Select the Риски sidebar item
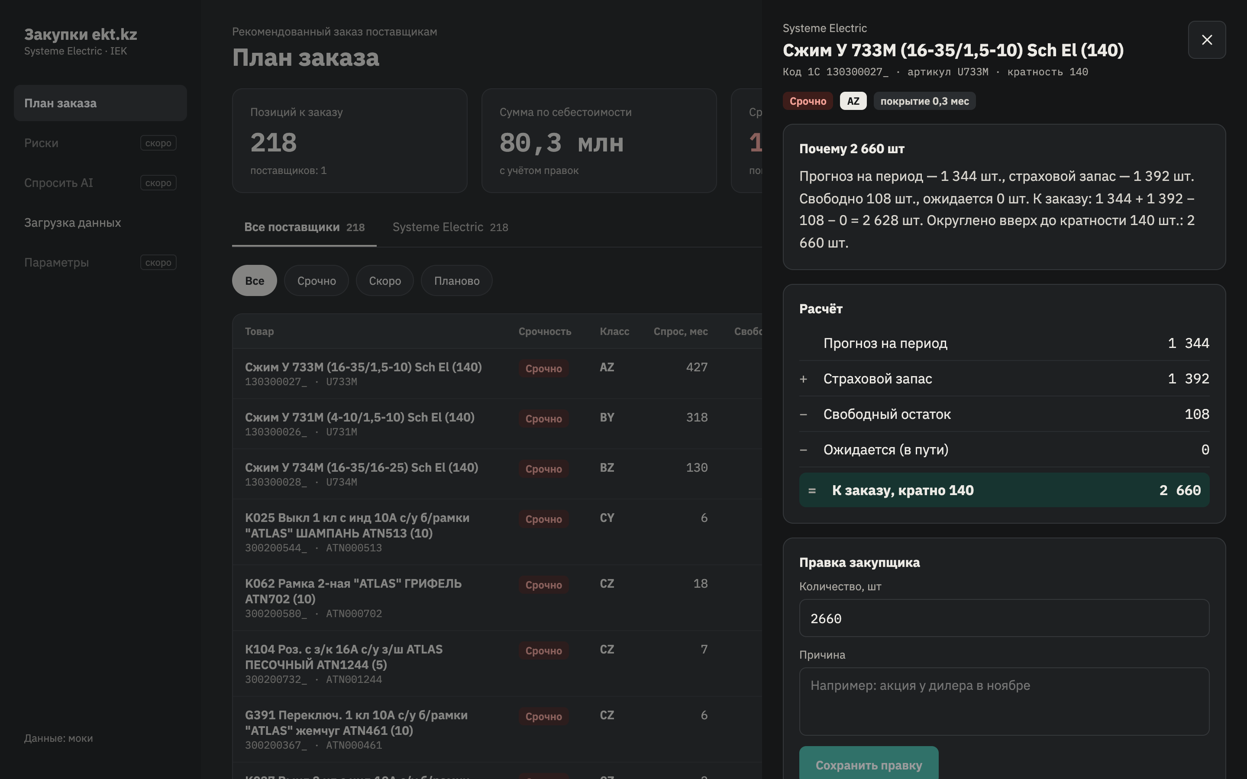Viewport: 1247px width, 779px height. coord(100,143)
